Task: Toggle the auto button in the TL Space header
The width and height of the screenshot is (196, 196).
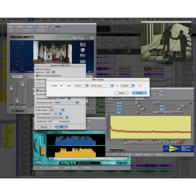Action: tap(48, 30)
